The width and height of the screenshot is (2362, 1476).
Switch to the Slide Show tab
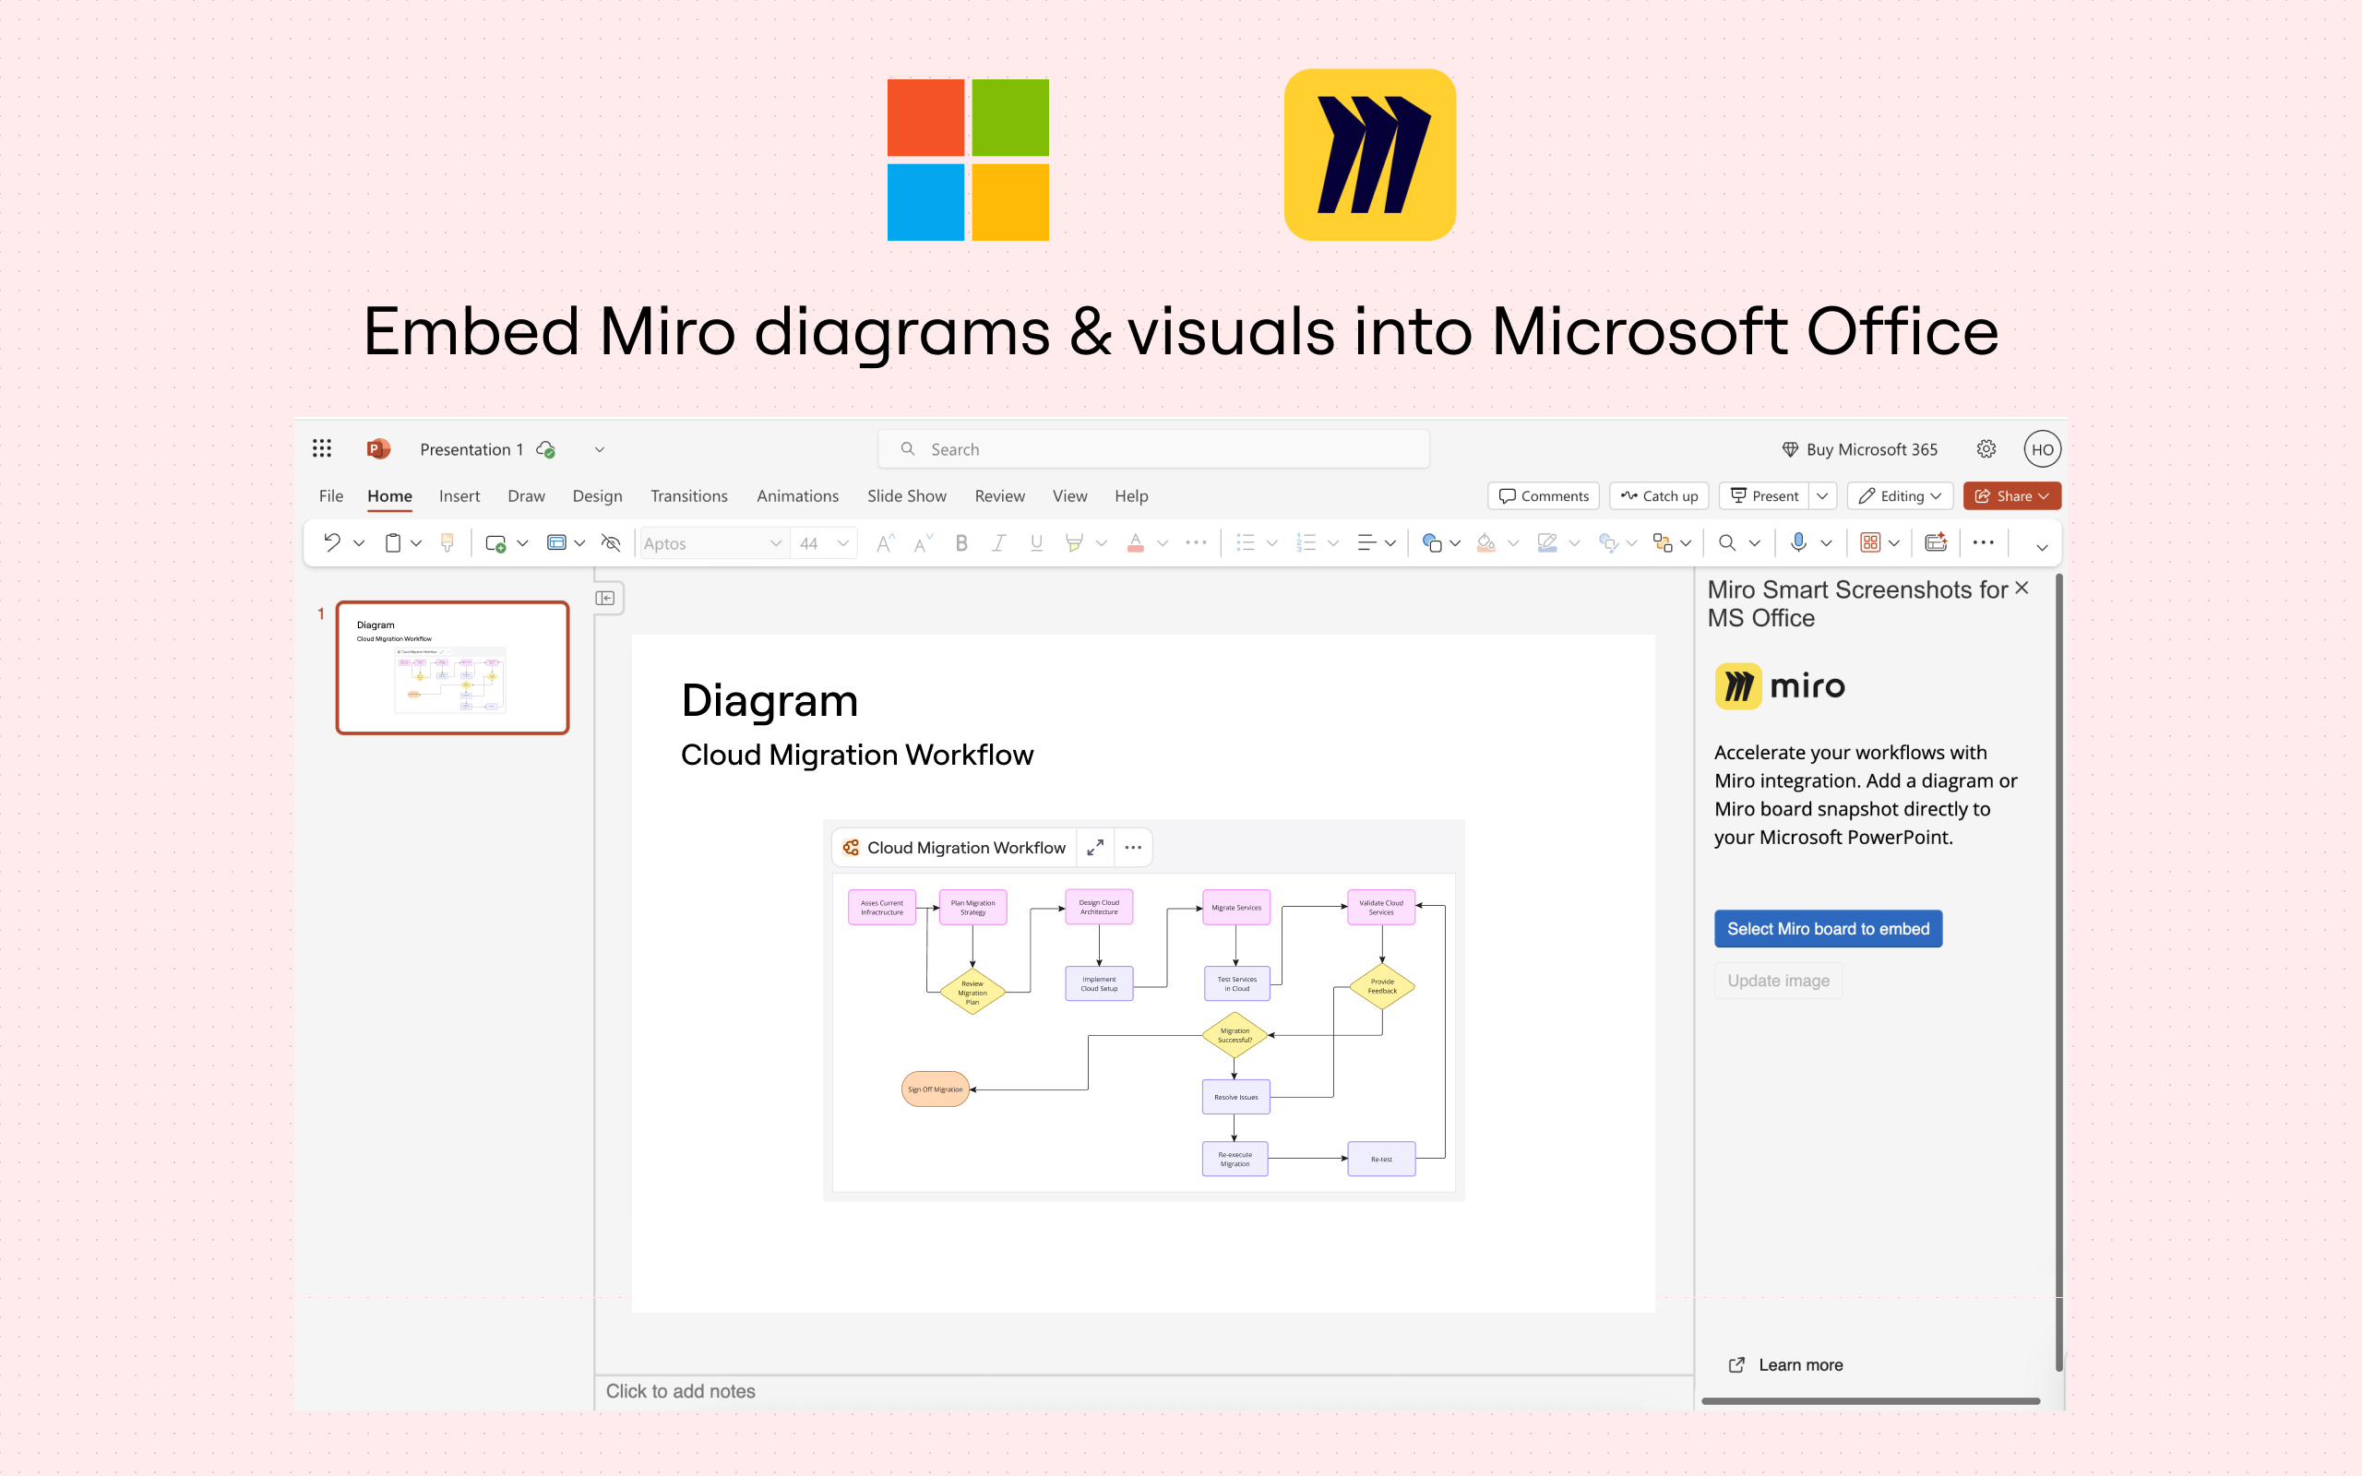[907, 496]
